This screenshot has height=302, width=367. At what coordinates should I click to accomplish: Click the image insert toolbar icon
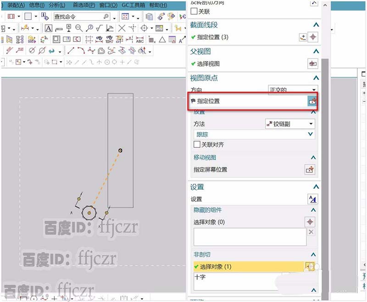pyautogui.click(x=159, y=28)
